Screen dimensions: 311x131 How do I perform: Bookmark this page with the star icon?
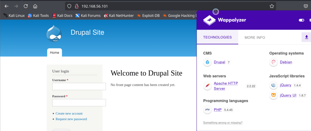[x=272, y=6]
